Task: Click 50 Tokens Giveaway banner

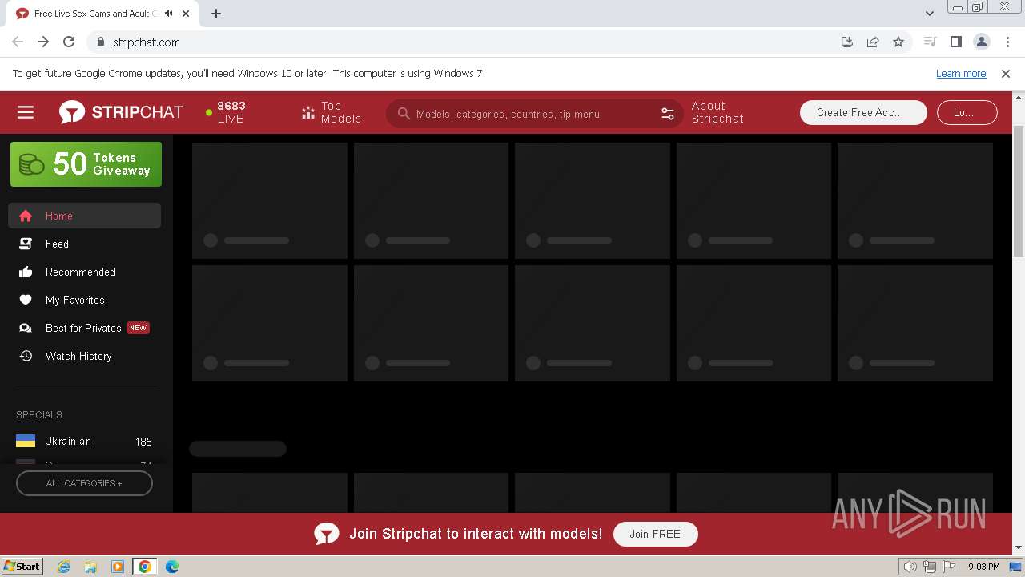Action: pyautogui.click(x=86, y=164)
